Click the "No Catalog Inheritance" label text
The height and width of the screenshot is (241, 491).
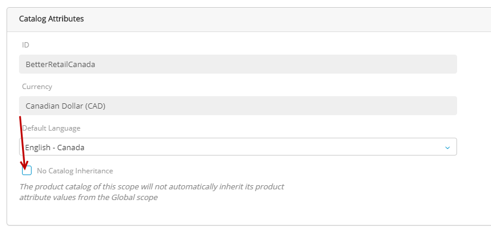tap(74, 171)
